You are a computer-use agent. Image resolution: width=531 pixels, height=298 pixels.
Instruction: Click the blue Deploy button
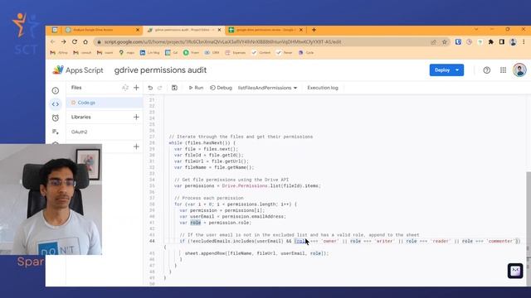(442, 70)
